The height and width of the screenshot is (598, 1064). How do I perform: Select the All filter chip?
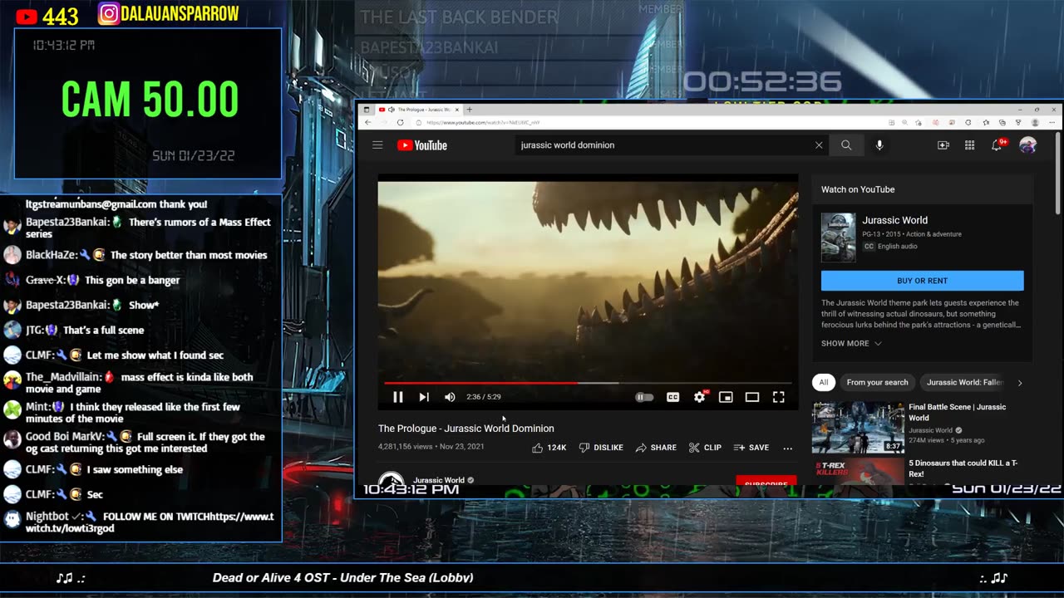click(823, 382)
